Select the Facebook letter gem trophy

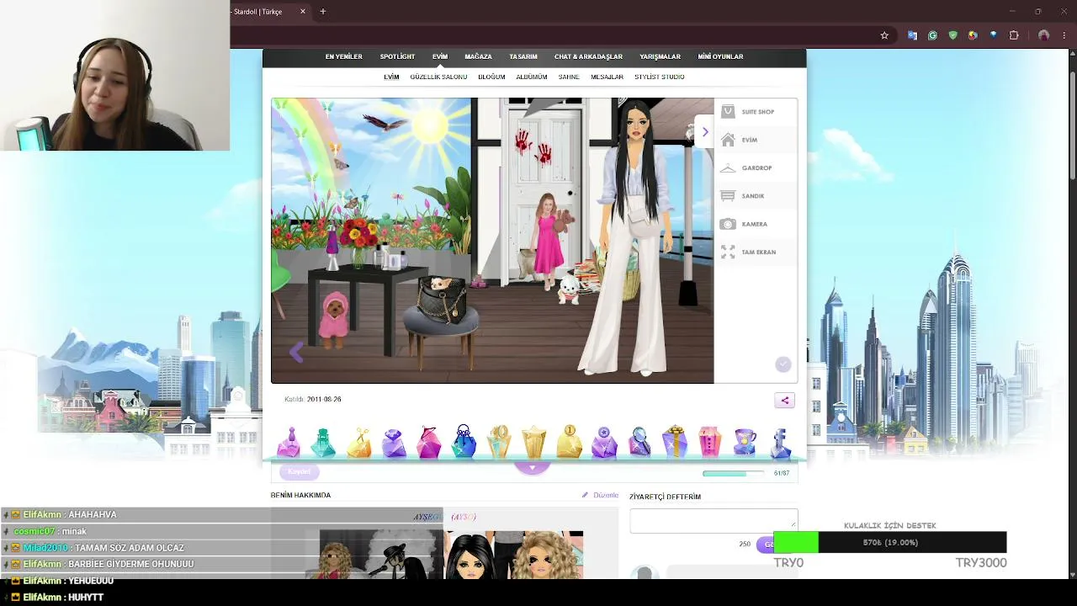780,442
